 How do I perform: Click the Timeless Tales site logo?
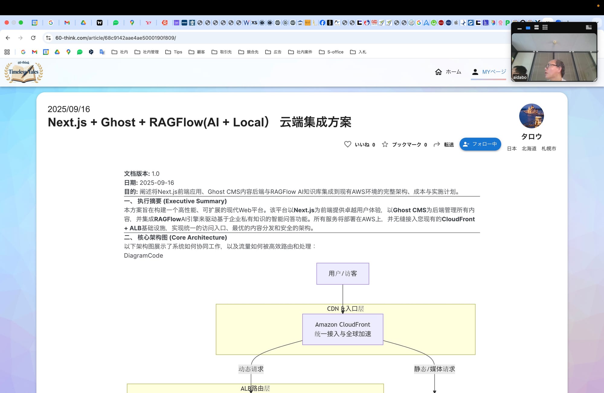[24, 72]
